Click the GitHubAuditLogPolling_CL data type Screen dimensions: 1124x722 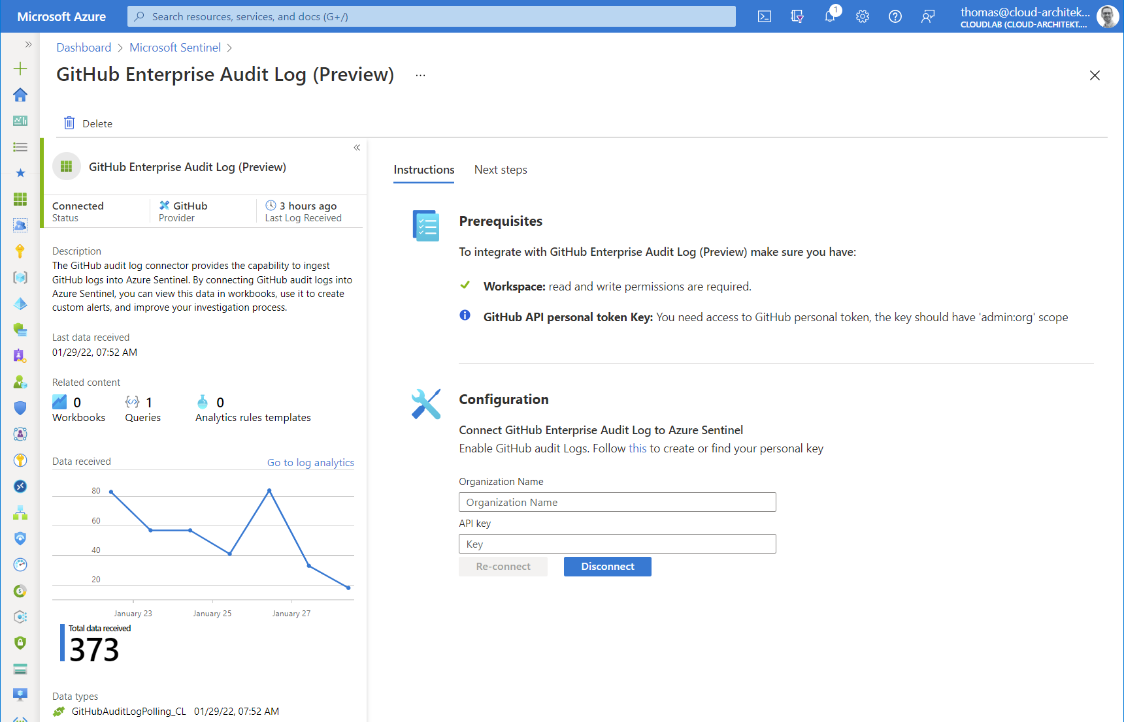129,712
